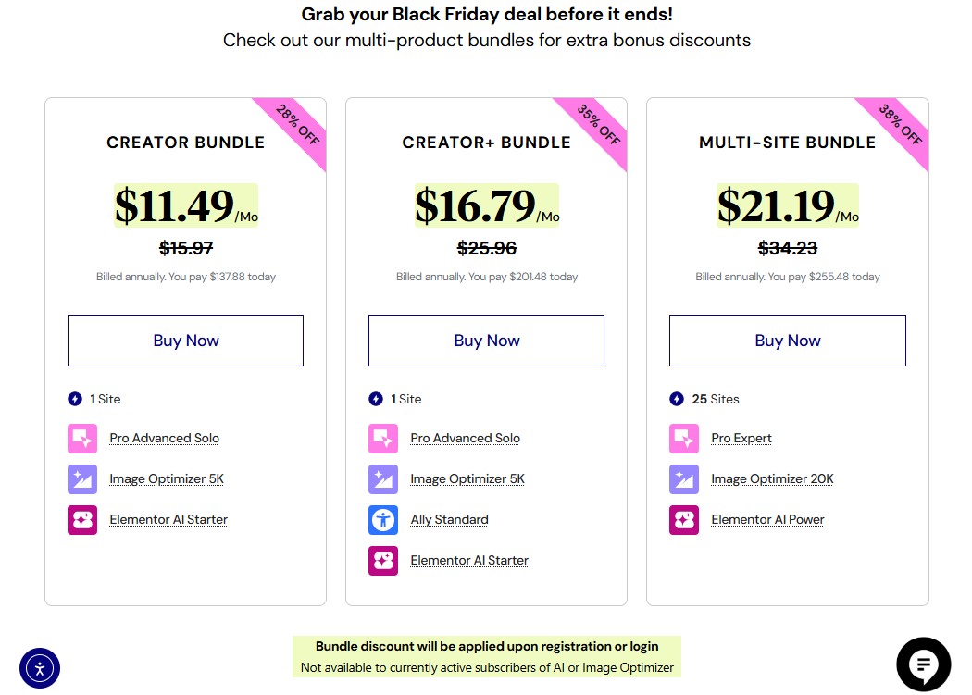The width and height of the screenshot is (972, 695).
Task: Click the Image Optimizer 5K icon in Creator Bundle
Action: pos(81,478)
